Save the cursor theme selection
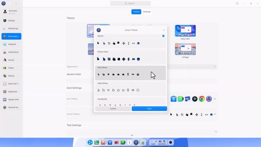This screenshot has height=147, width=261. pos(149,109)
